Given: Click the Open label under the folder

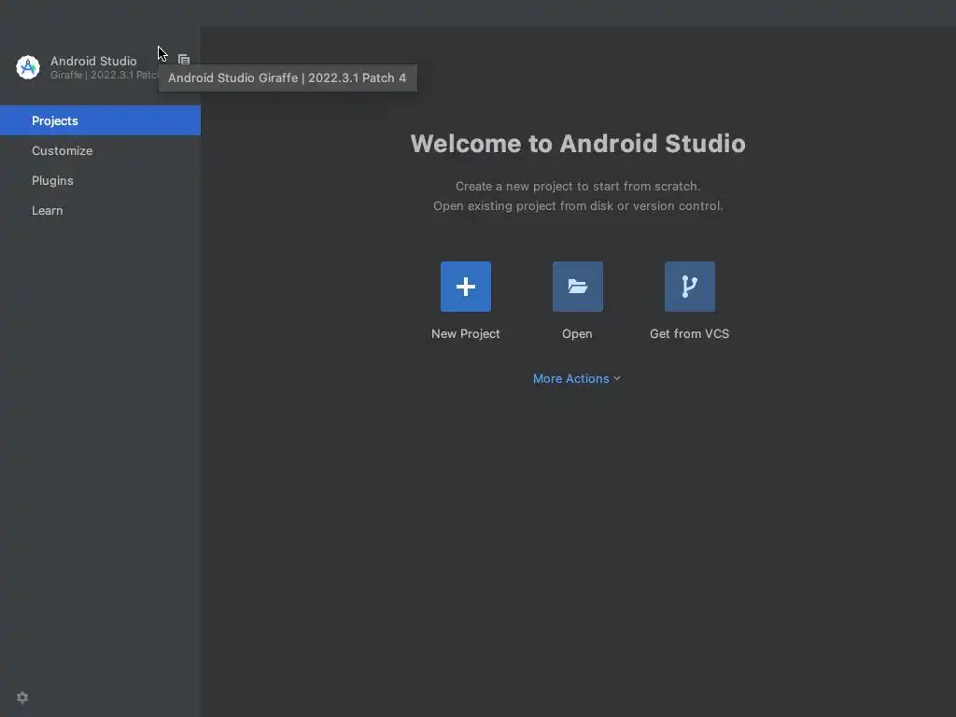Looking at the screenshot, I should [x=577, y=334].
